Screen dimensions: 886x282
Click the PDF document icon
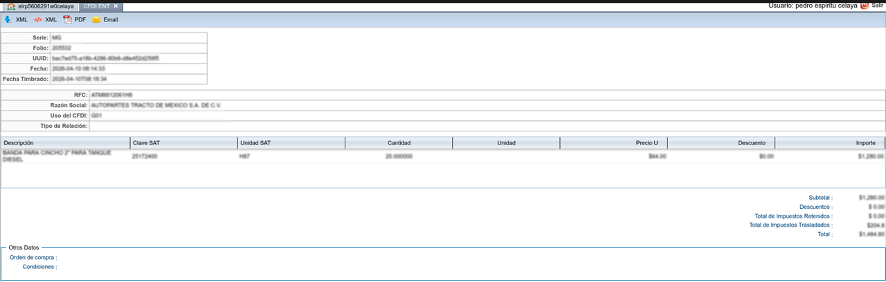click(x=67, y=20)
